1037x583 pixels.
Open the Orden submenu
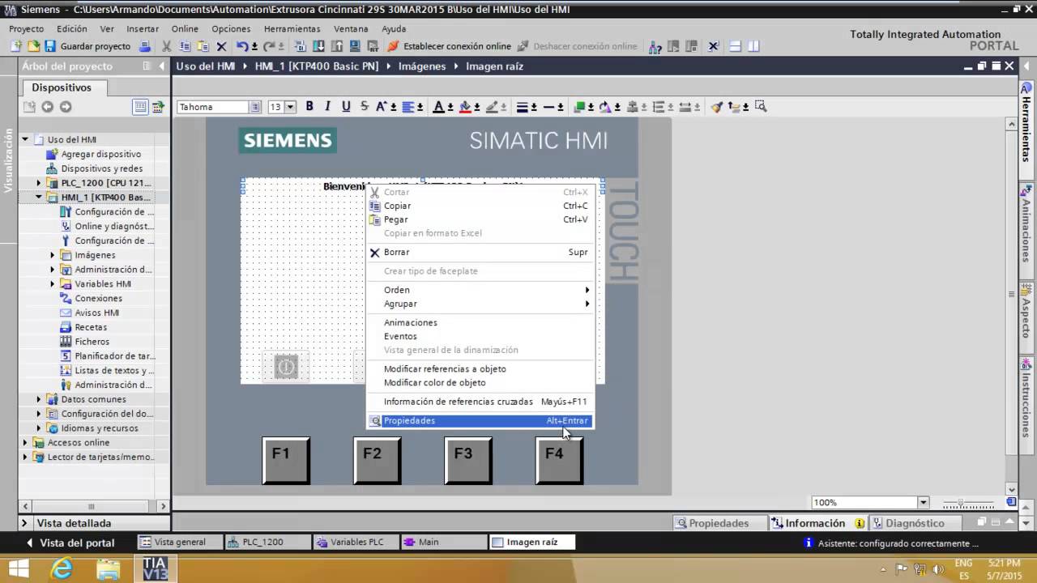479,290
